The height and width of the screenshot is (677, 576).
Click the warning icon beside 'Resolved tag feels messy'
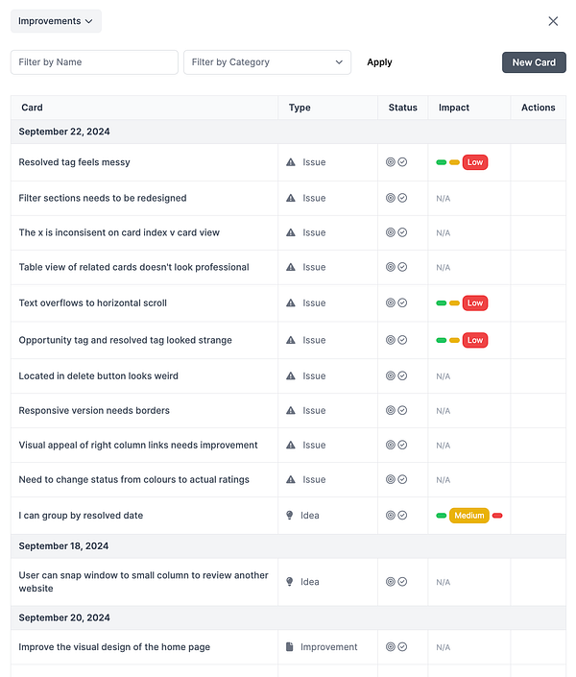(x=291, y=162)
